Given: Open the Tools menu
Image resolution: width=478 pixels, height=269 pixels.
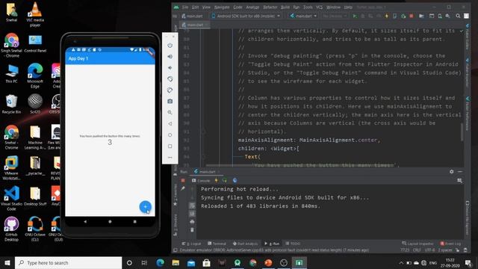Looking at the screenshot, I should click(x=308, y=7).
